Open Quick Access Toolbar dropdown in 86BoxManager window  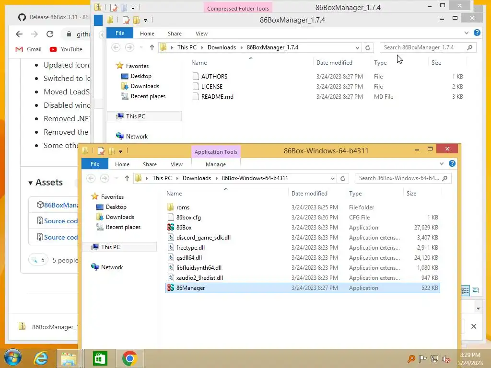(x=146, y=20)
